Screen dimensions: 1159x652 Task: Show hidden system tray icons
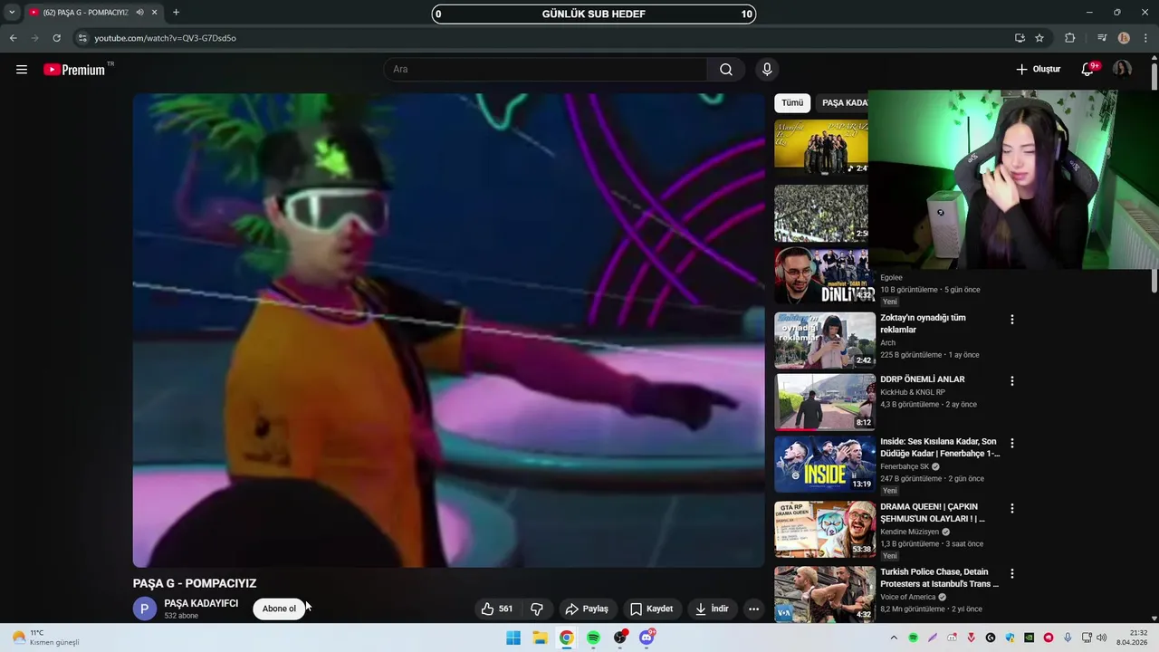[894, 638]
